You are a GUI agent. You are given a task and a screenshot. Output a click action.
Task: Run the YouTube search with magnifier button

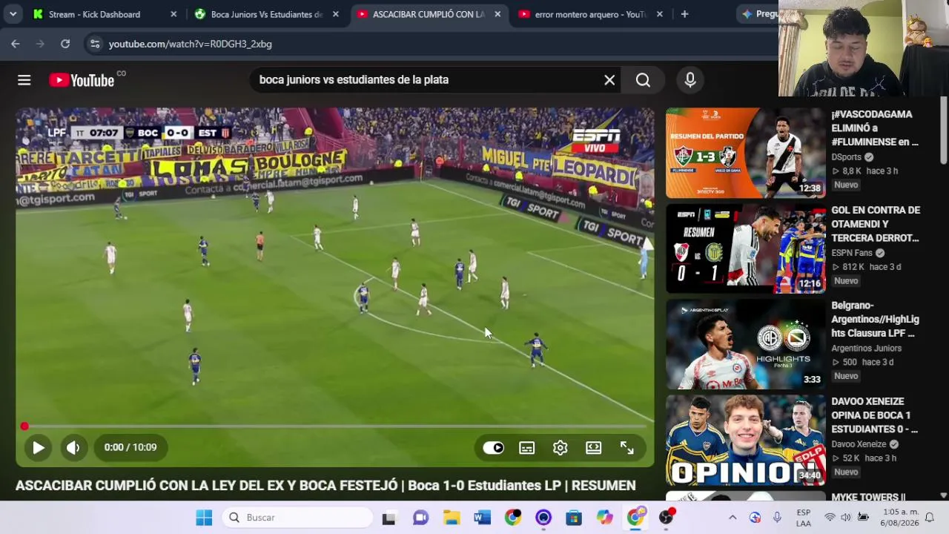tap(643, 80)
